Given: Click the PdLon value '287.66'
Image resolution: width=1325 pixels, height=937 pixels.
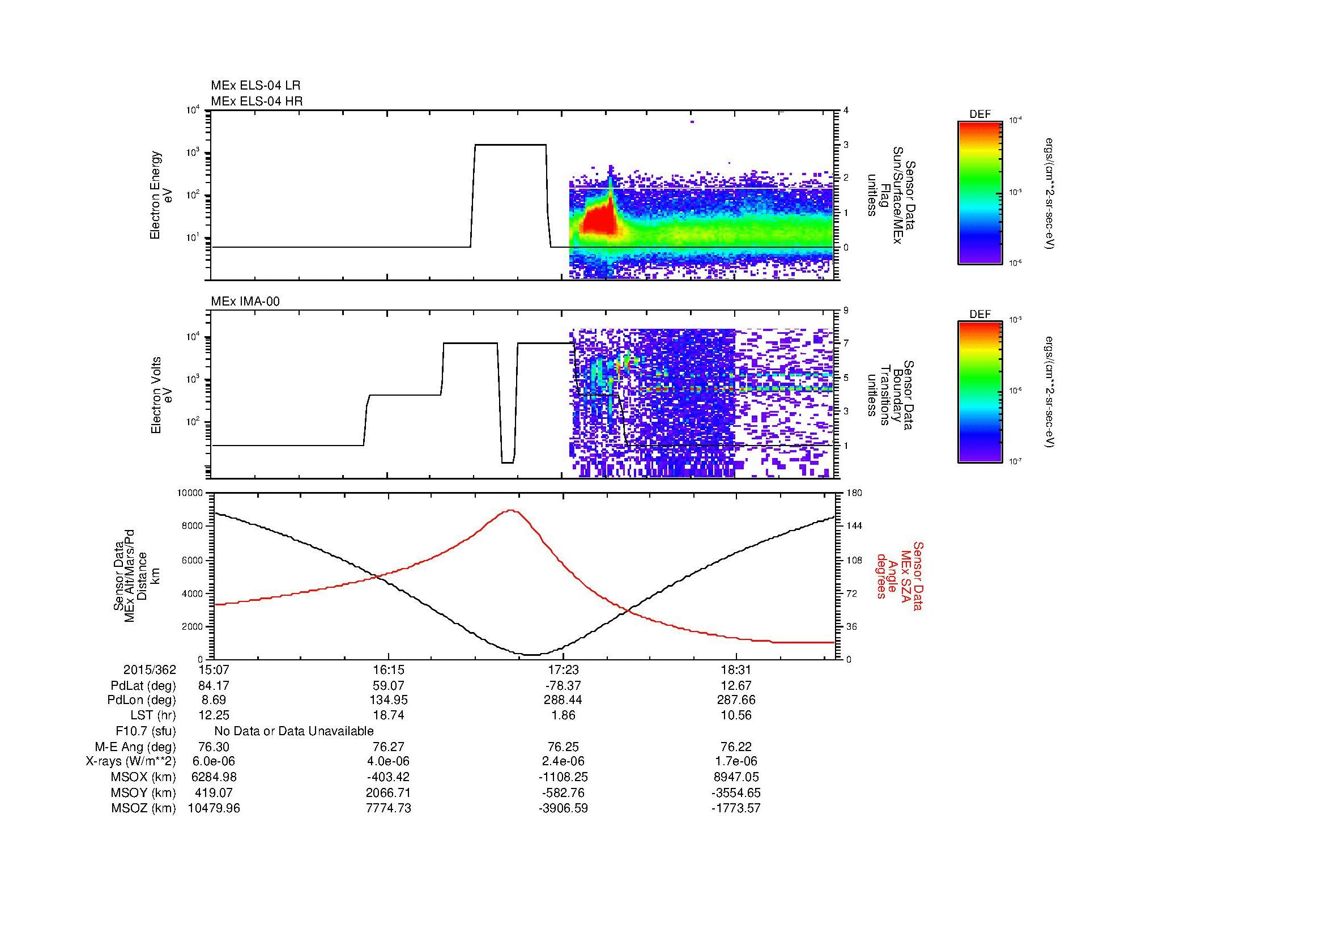Looking at the screenshot, I should (x=736, y=700).
